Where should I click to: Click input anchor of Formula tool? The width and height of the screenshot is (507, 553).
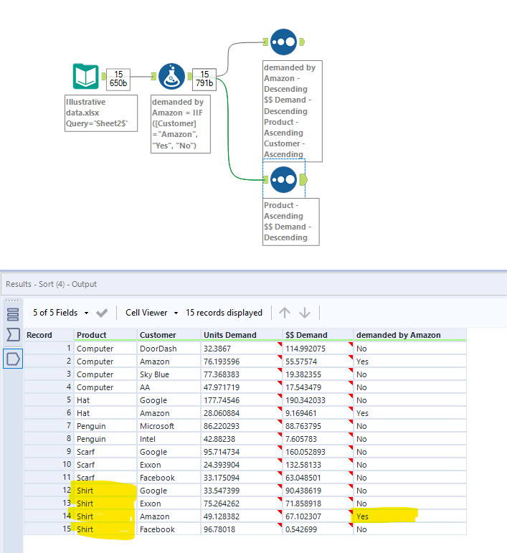[153, 76]
